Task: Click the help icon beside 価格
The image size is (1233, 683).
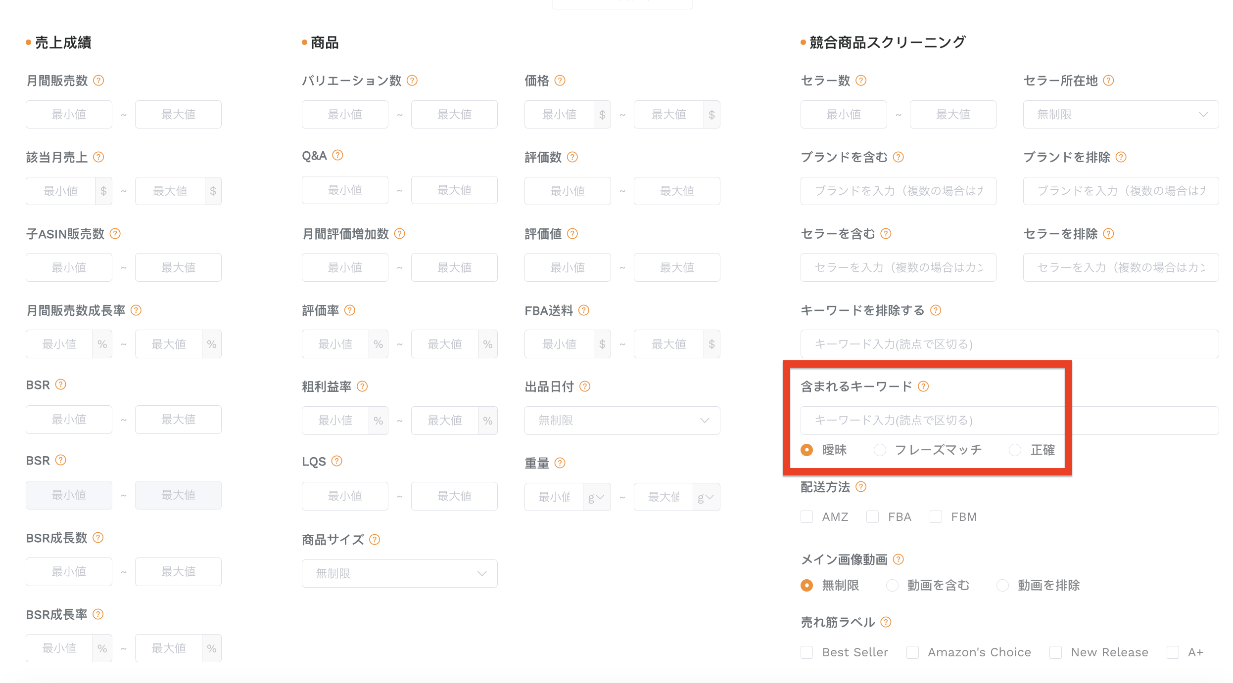Action: click(x=560, y=80)
